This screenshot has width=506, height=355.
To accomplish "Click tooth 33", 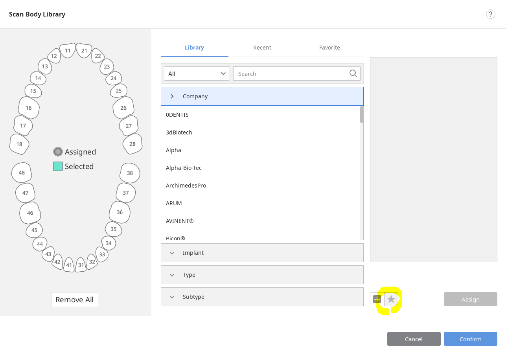I will coord(102,254).
